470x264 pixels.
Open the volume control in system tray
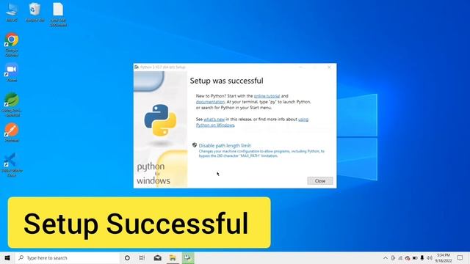pos(429,257)
